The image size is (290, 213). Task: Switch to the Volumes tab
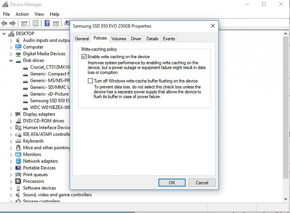(x=119, y=39)
